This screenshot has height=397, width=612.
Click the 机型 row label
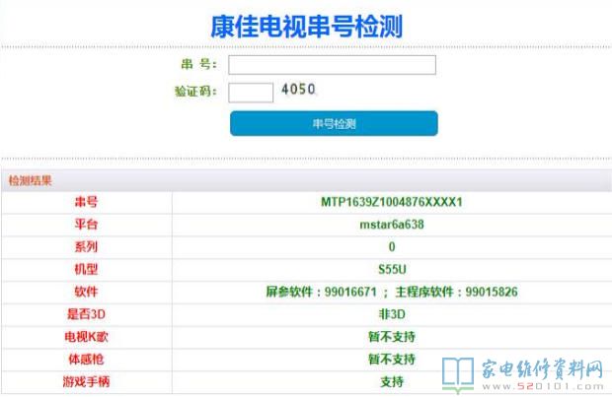coord(86,269)
